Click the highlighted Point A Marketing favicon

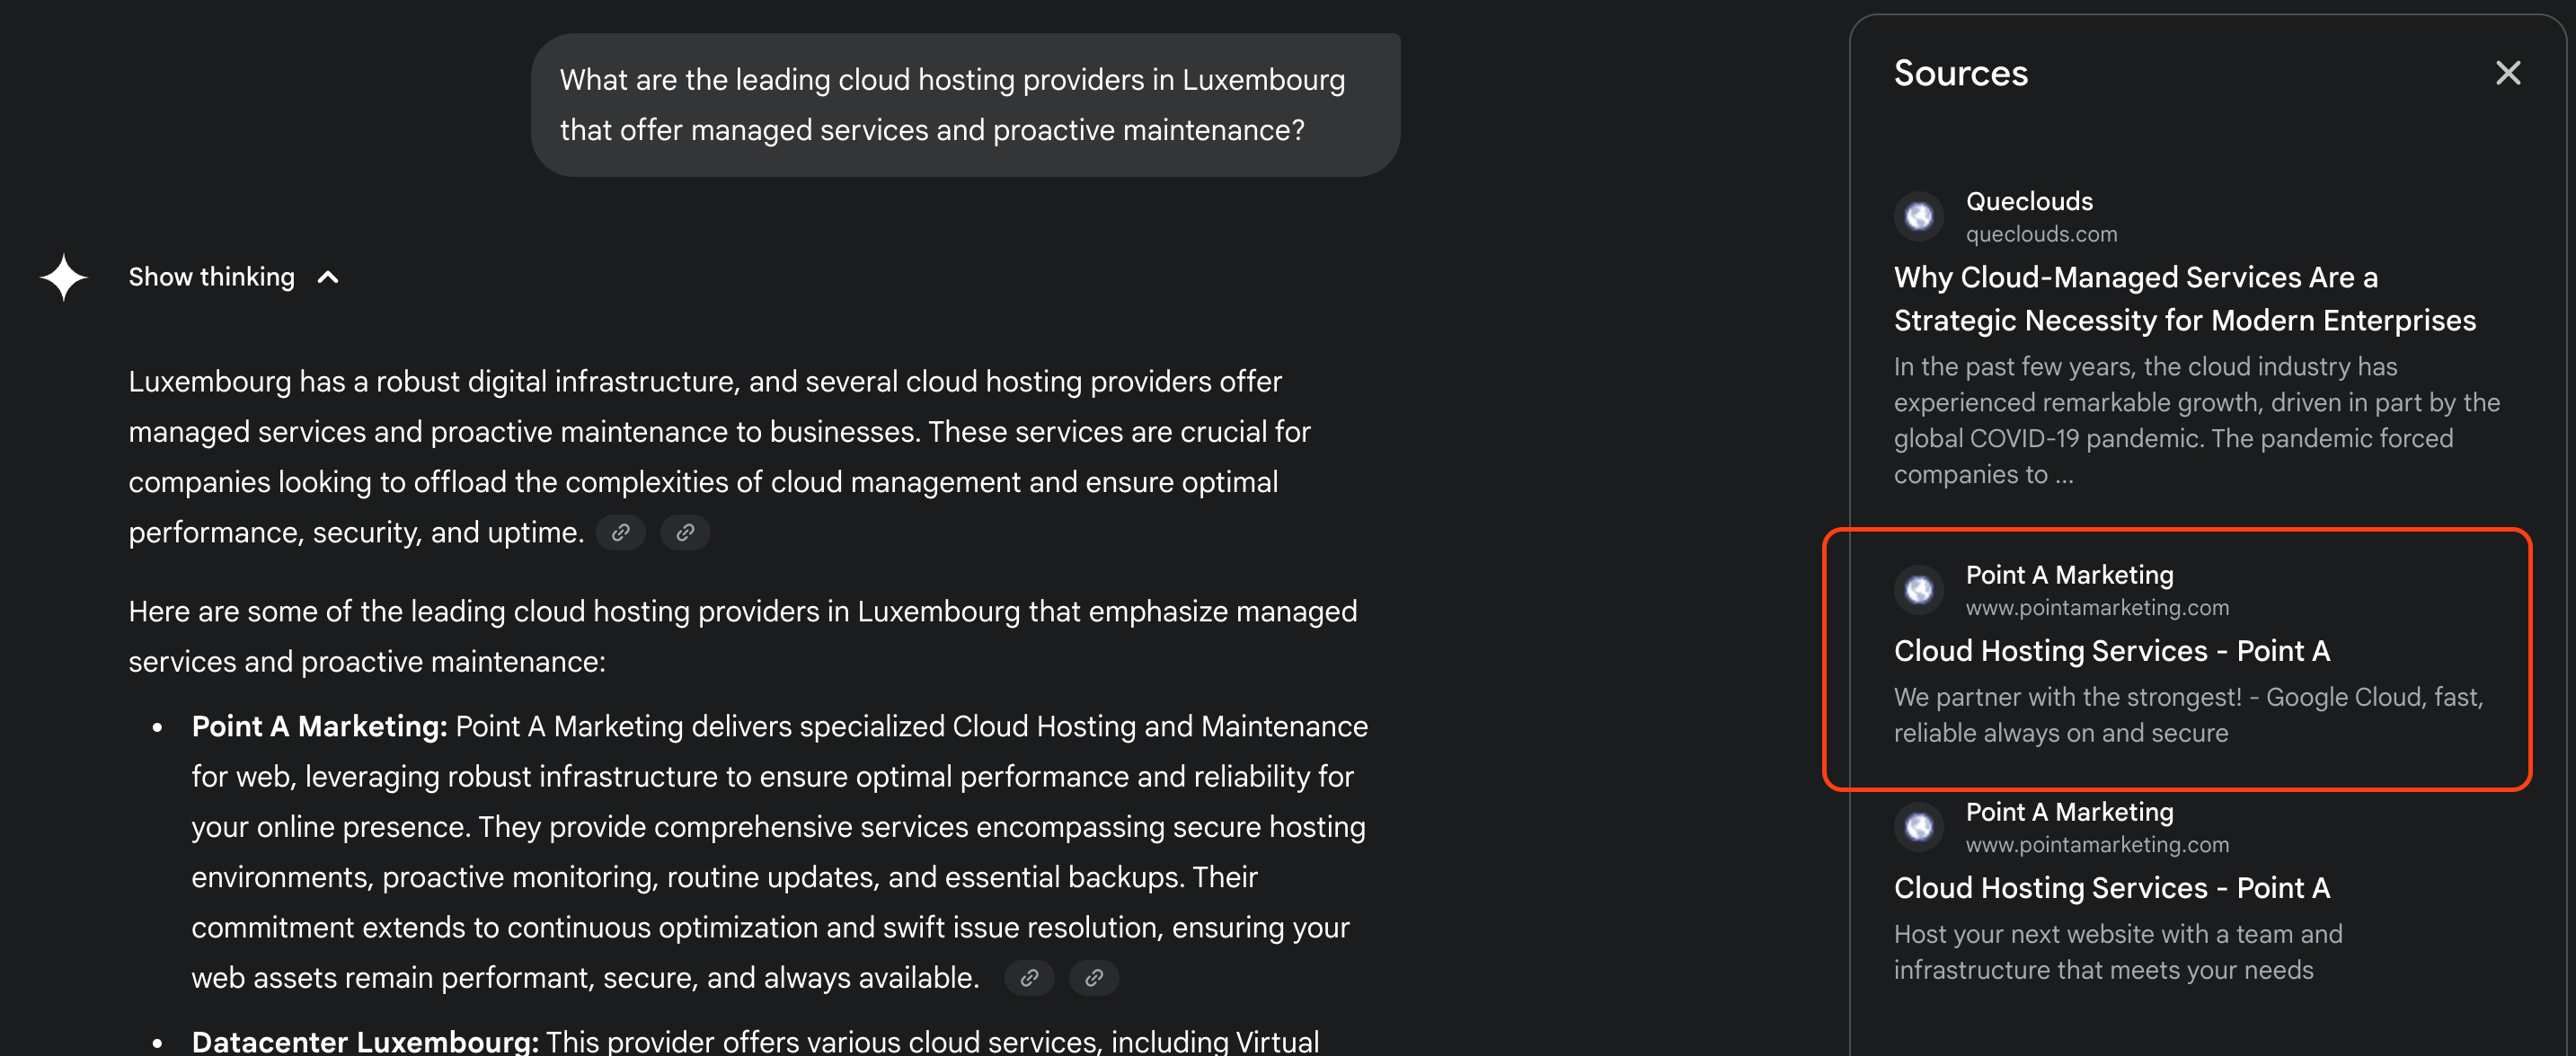(x=1918, y=589)
